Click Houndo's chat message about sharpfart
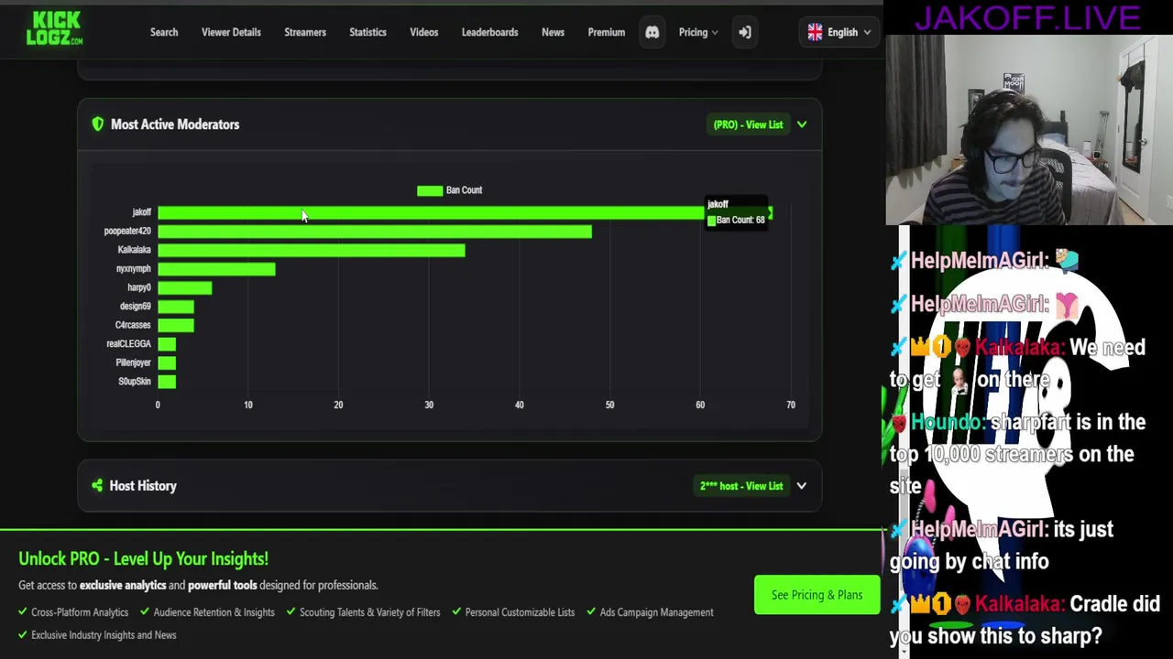The width and height of the screenshot is (1173, 659). pyautogui.click(x=1018, y=454)
